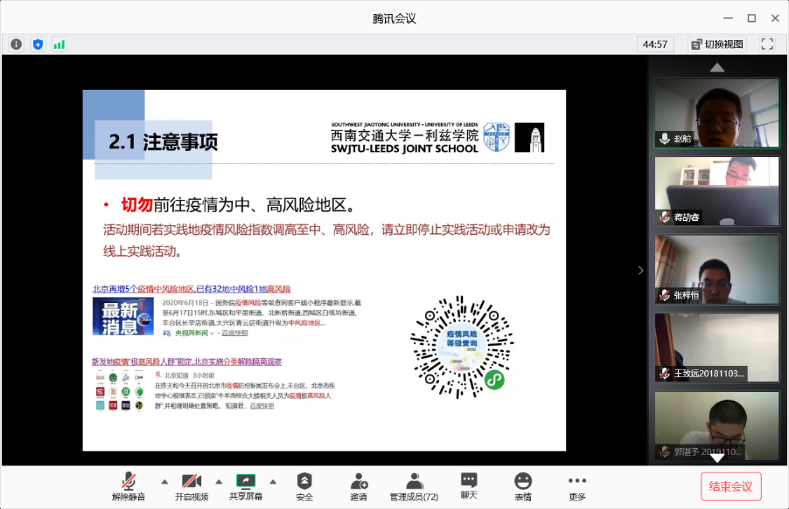Image resolution: width=789 pixels, height=509 pixels.
Task: Turn on camera with 开启视频
Action: click(192, 486)
